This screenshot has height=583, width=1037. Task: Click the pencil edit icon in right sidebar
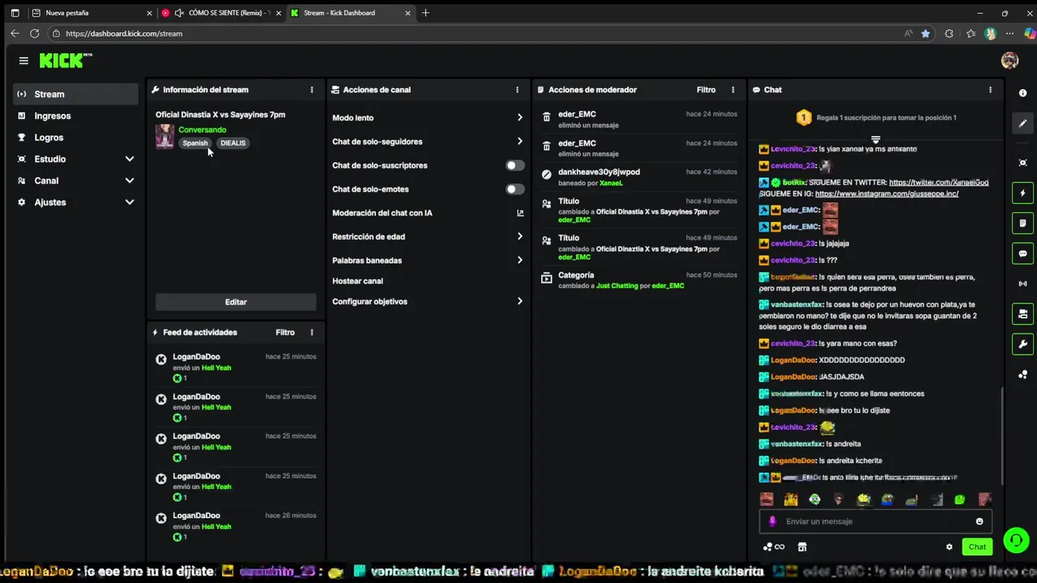1022,124
